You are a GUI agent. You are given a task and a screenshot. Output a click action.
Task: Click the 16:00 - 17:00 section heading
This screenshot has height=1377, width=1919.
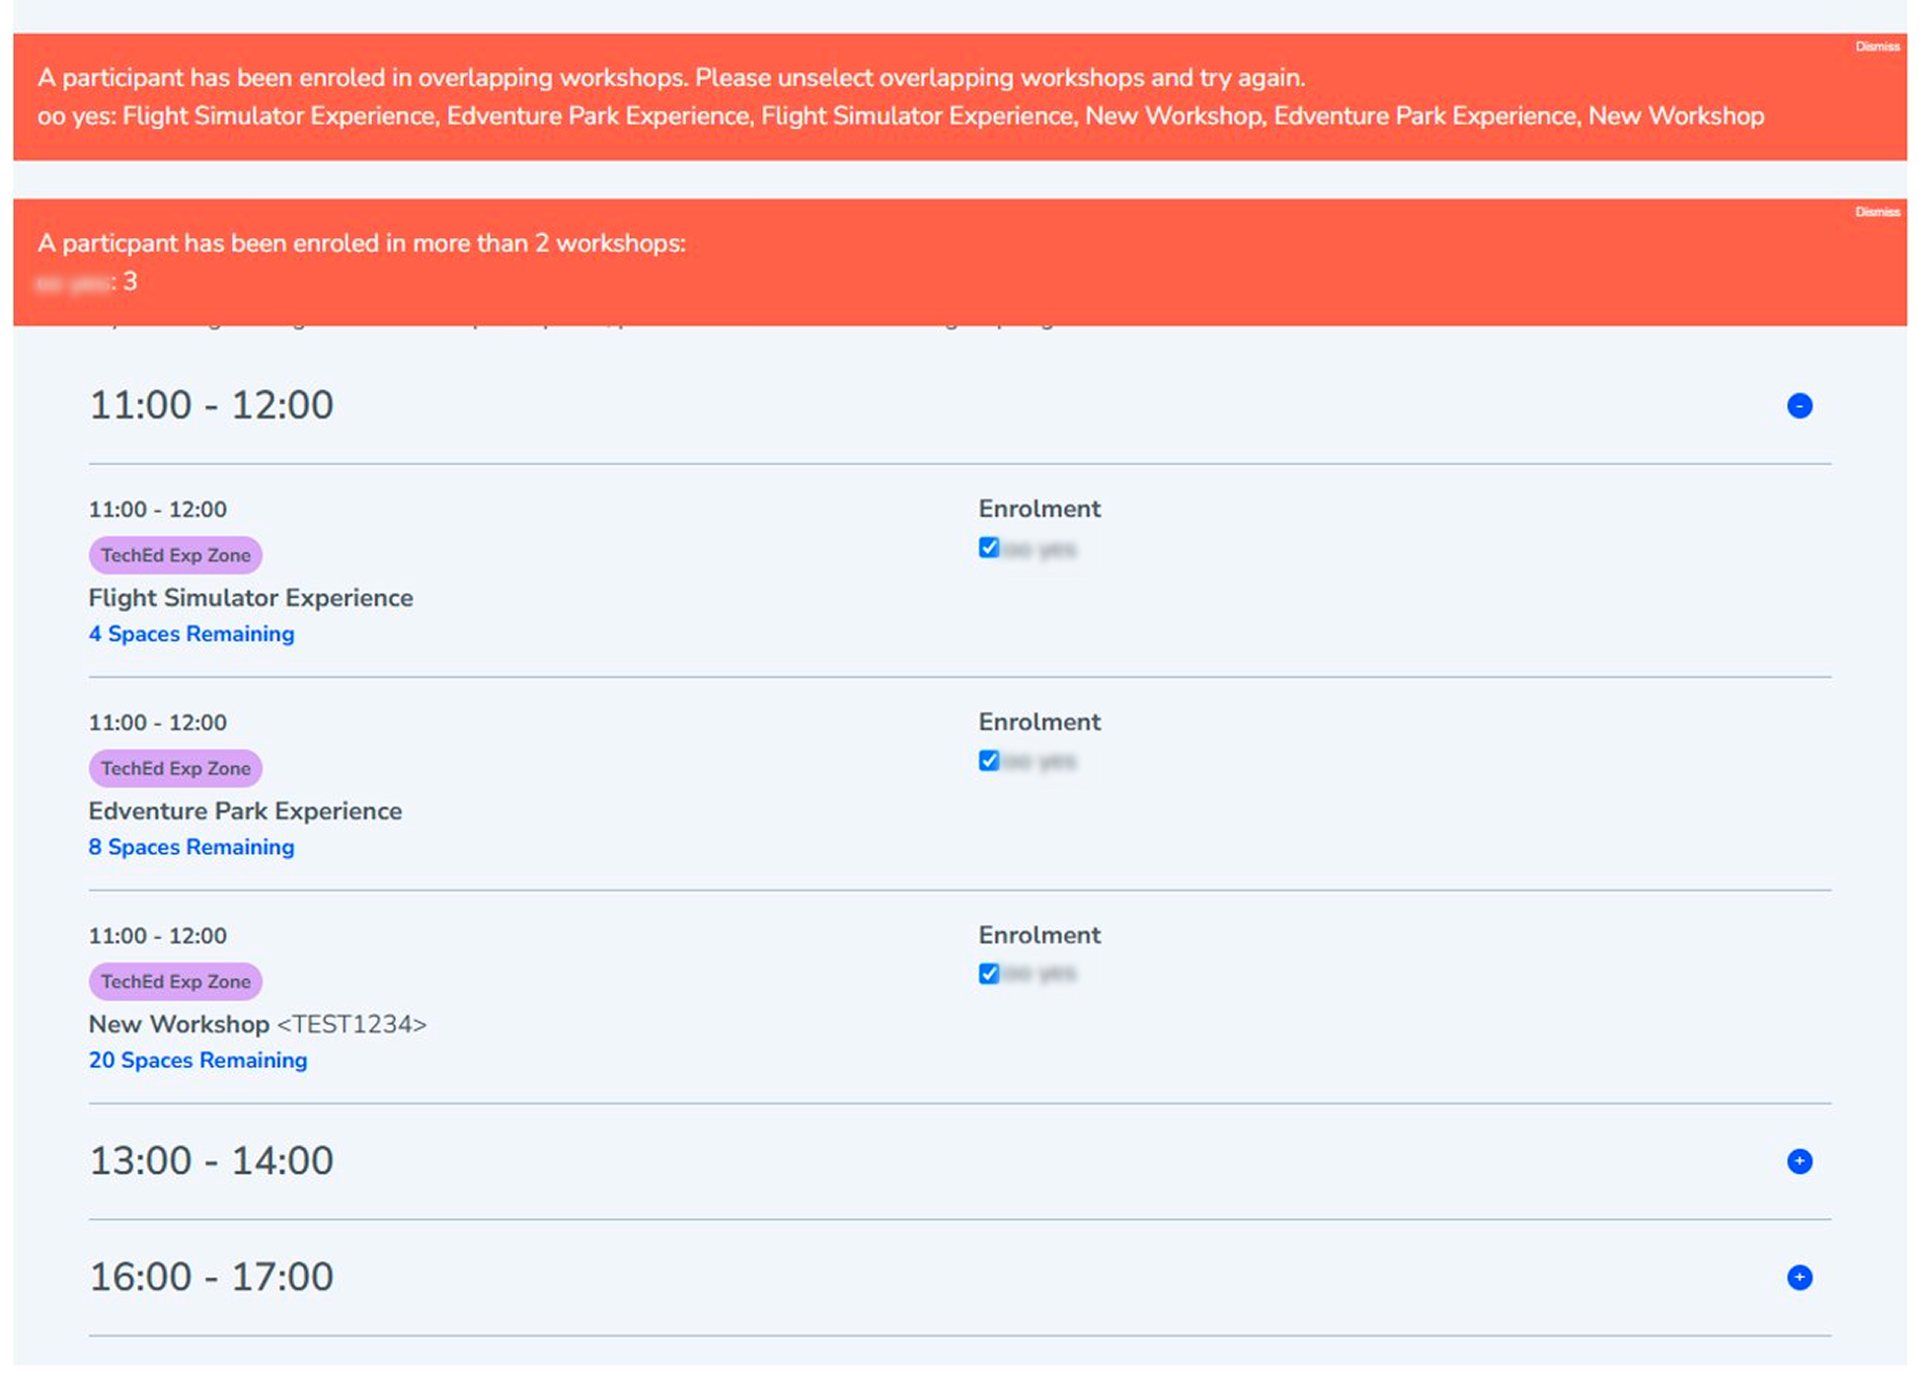pyautogui.click(x=211, y=1277)
